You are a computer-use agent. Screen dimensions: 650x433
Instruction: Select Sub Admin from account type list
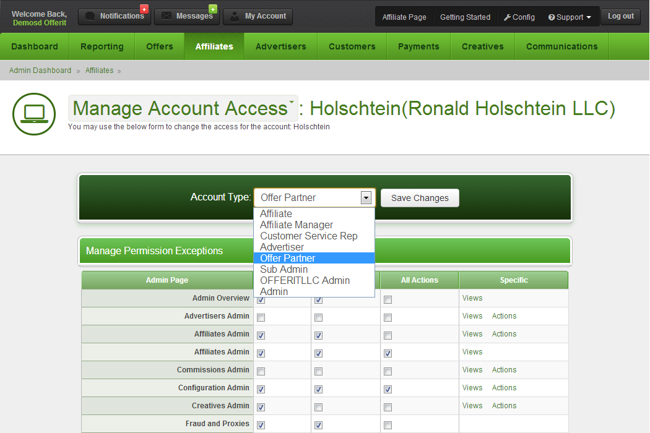pyautogui.click(x=284, y=270)
